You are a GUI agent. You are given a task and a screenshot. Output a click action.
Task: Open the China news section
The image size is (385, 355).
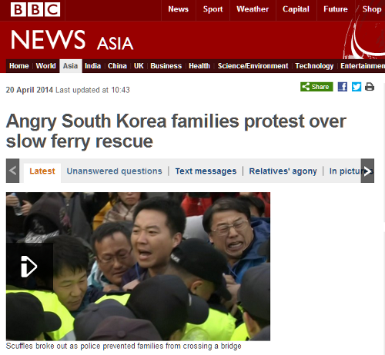point(117,66)
